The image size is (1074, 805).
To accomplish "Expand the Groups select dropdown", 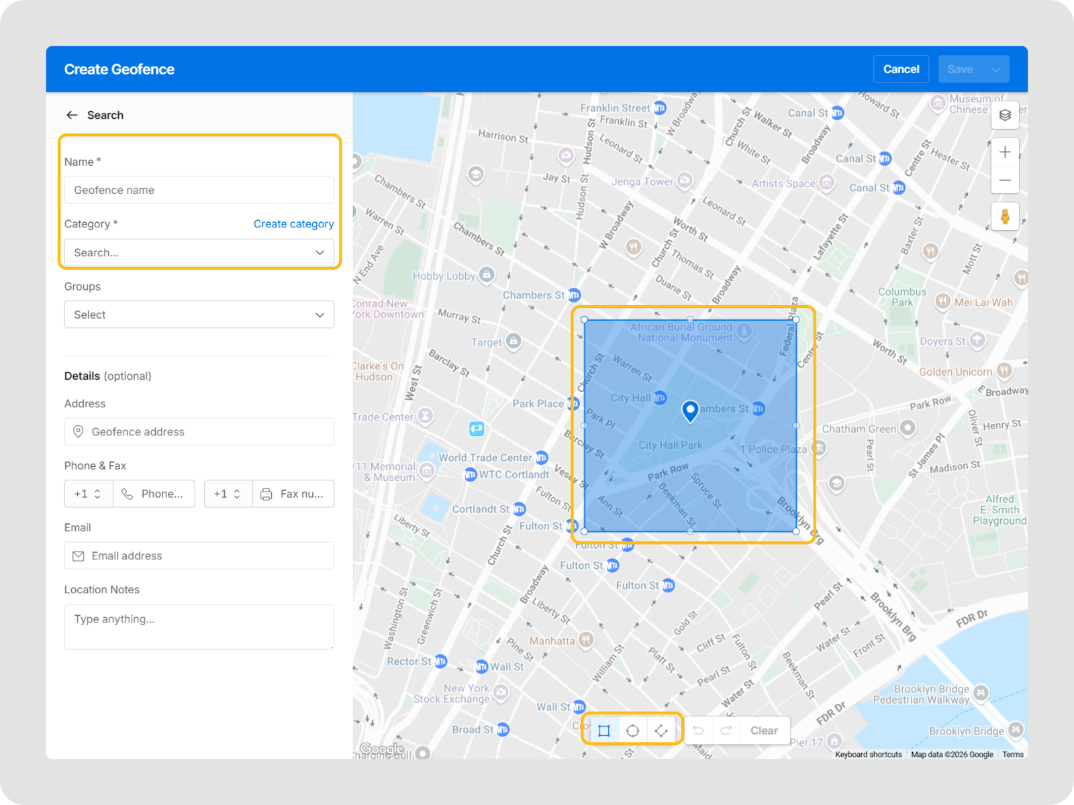I will [199, 315].
